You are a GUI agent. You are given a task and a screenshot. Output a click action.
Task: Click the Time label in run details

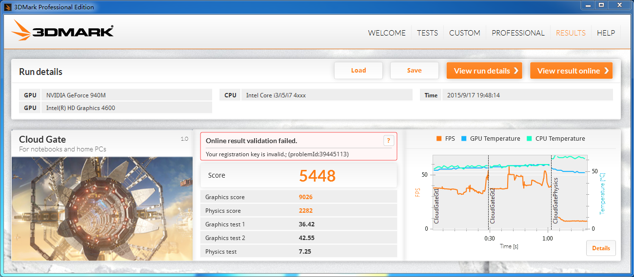coord(431,95)
